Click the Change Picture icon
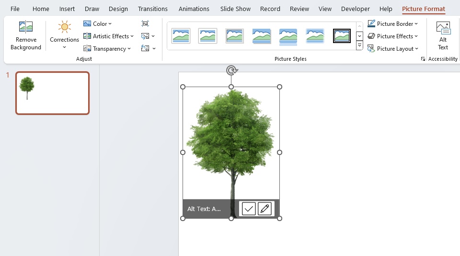Image resolution: width=460 pixels, height=256 pixels. (148, 36)
